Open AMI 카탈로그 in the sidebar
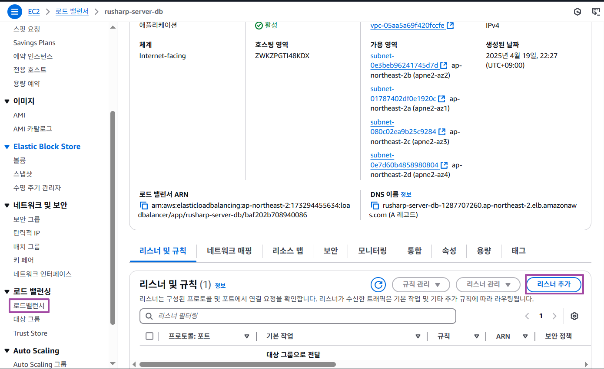This screenshot has width=604, height=369. point(33,129)
